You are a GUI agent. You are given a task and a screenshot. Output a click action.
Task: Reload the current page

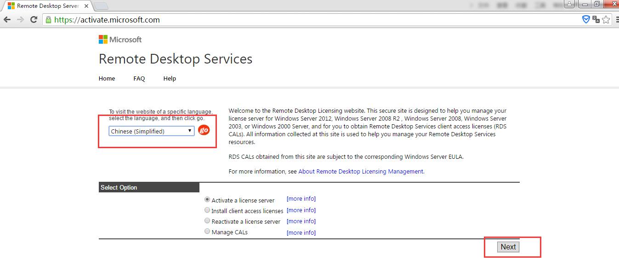(34, 20)
